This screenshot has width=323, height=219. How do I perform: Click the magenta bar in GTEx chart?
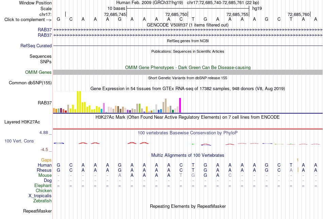pyautogui.click(x=180, y=105)
